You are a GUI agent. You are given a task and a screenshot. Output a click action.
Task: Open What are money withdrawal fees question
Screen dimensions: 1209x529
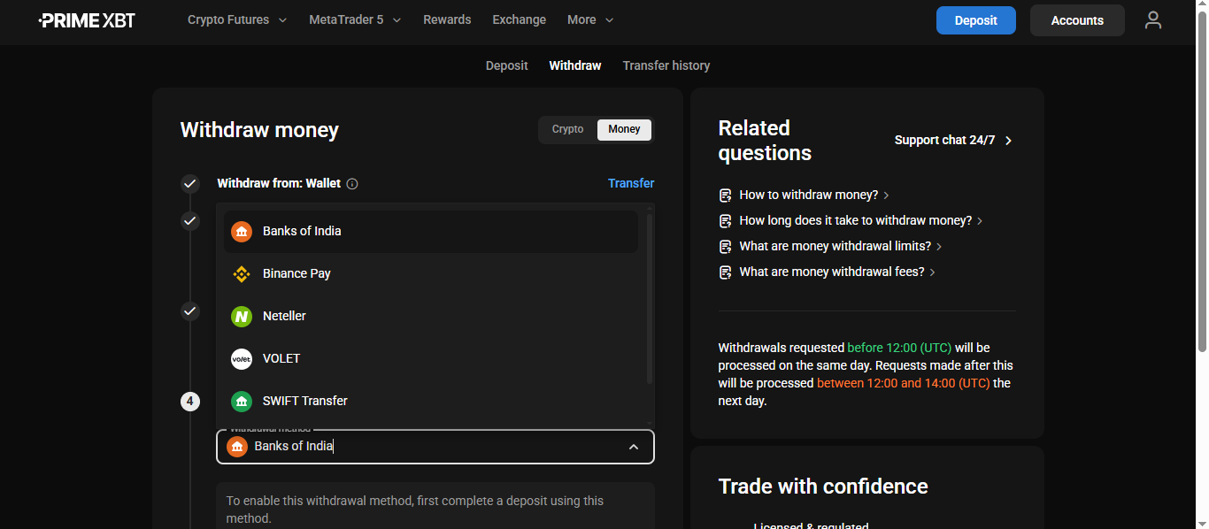click(831, 272)
